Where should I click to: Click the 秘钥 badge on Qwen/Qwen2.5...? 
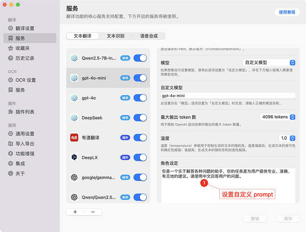coord(125,197)
